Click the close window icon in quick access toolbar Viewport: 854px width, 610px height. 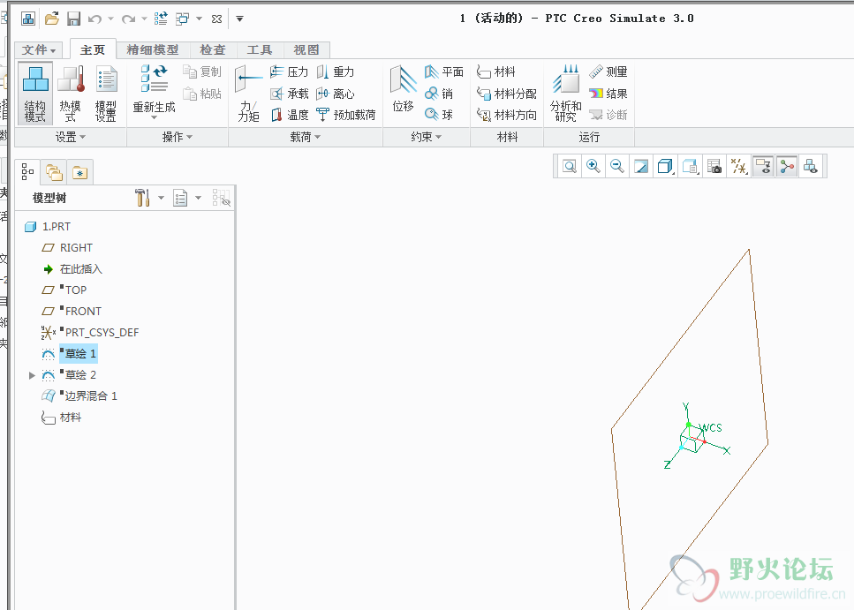(216, 19)
